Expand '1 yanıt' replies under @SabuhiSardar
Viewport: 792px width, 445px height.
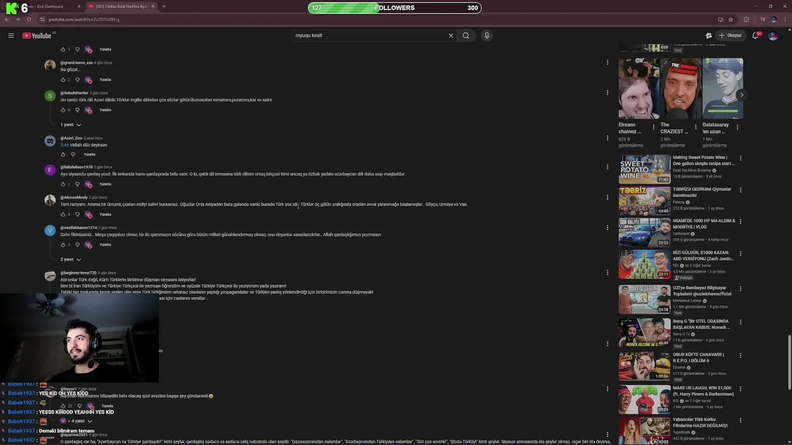[x=71, y=125]
